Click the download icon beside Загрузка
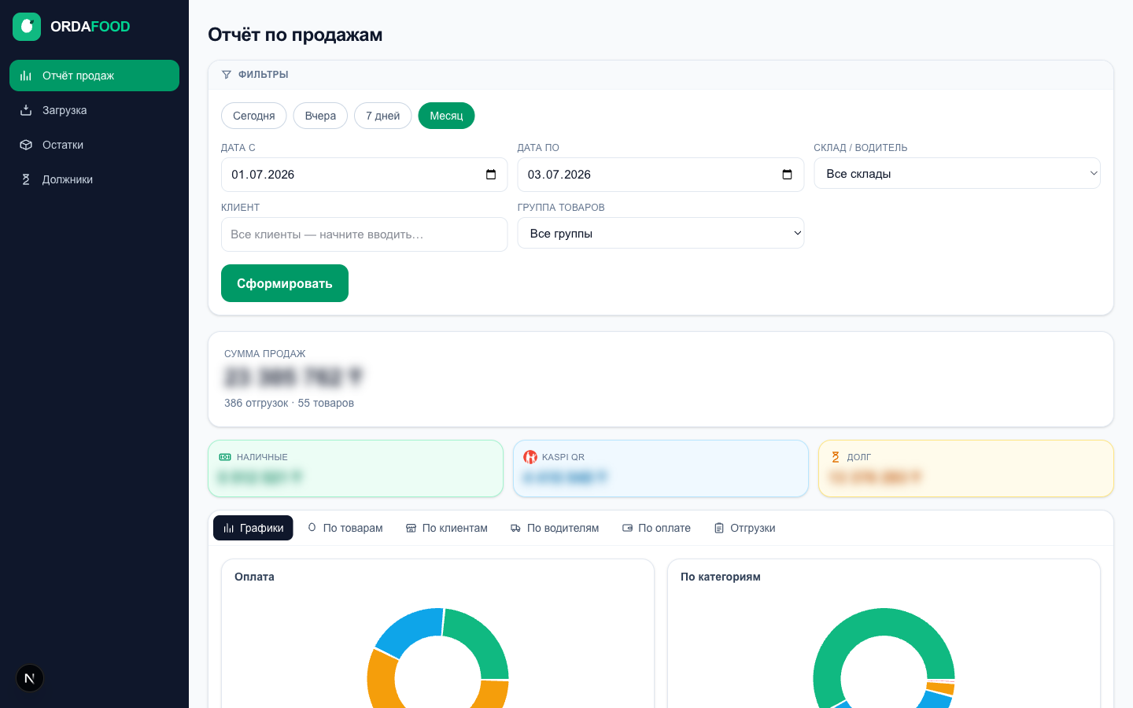1133x708 pixels. (x=26, y=110)
